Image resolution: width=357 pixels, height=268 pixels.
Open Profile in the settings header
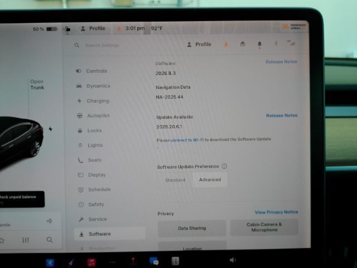199,45
